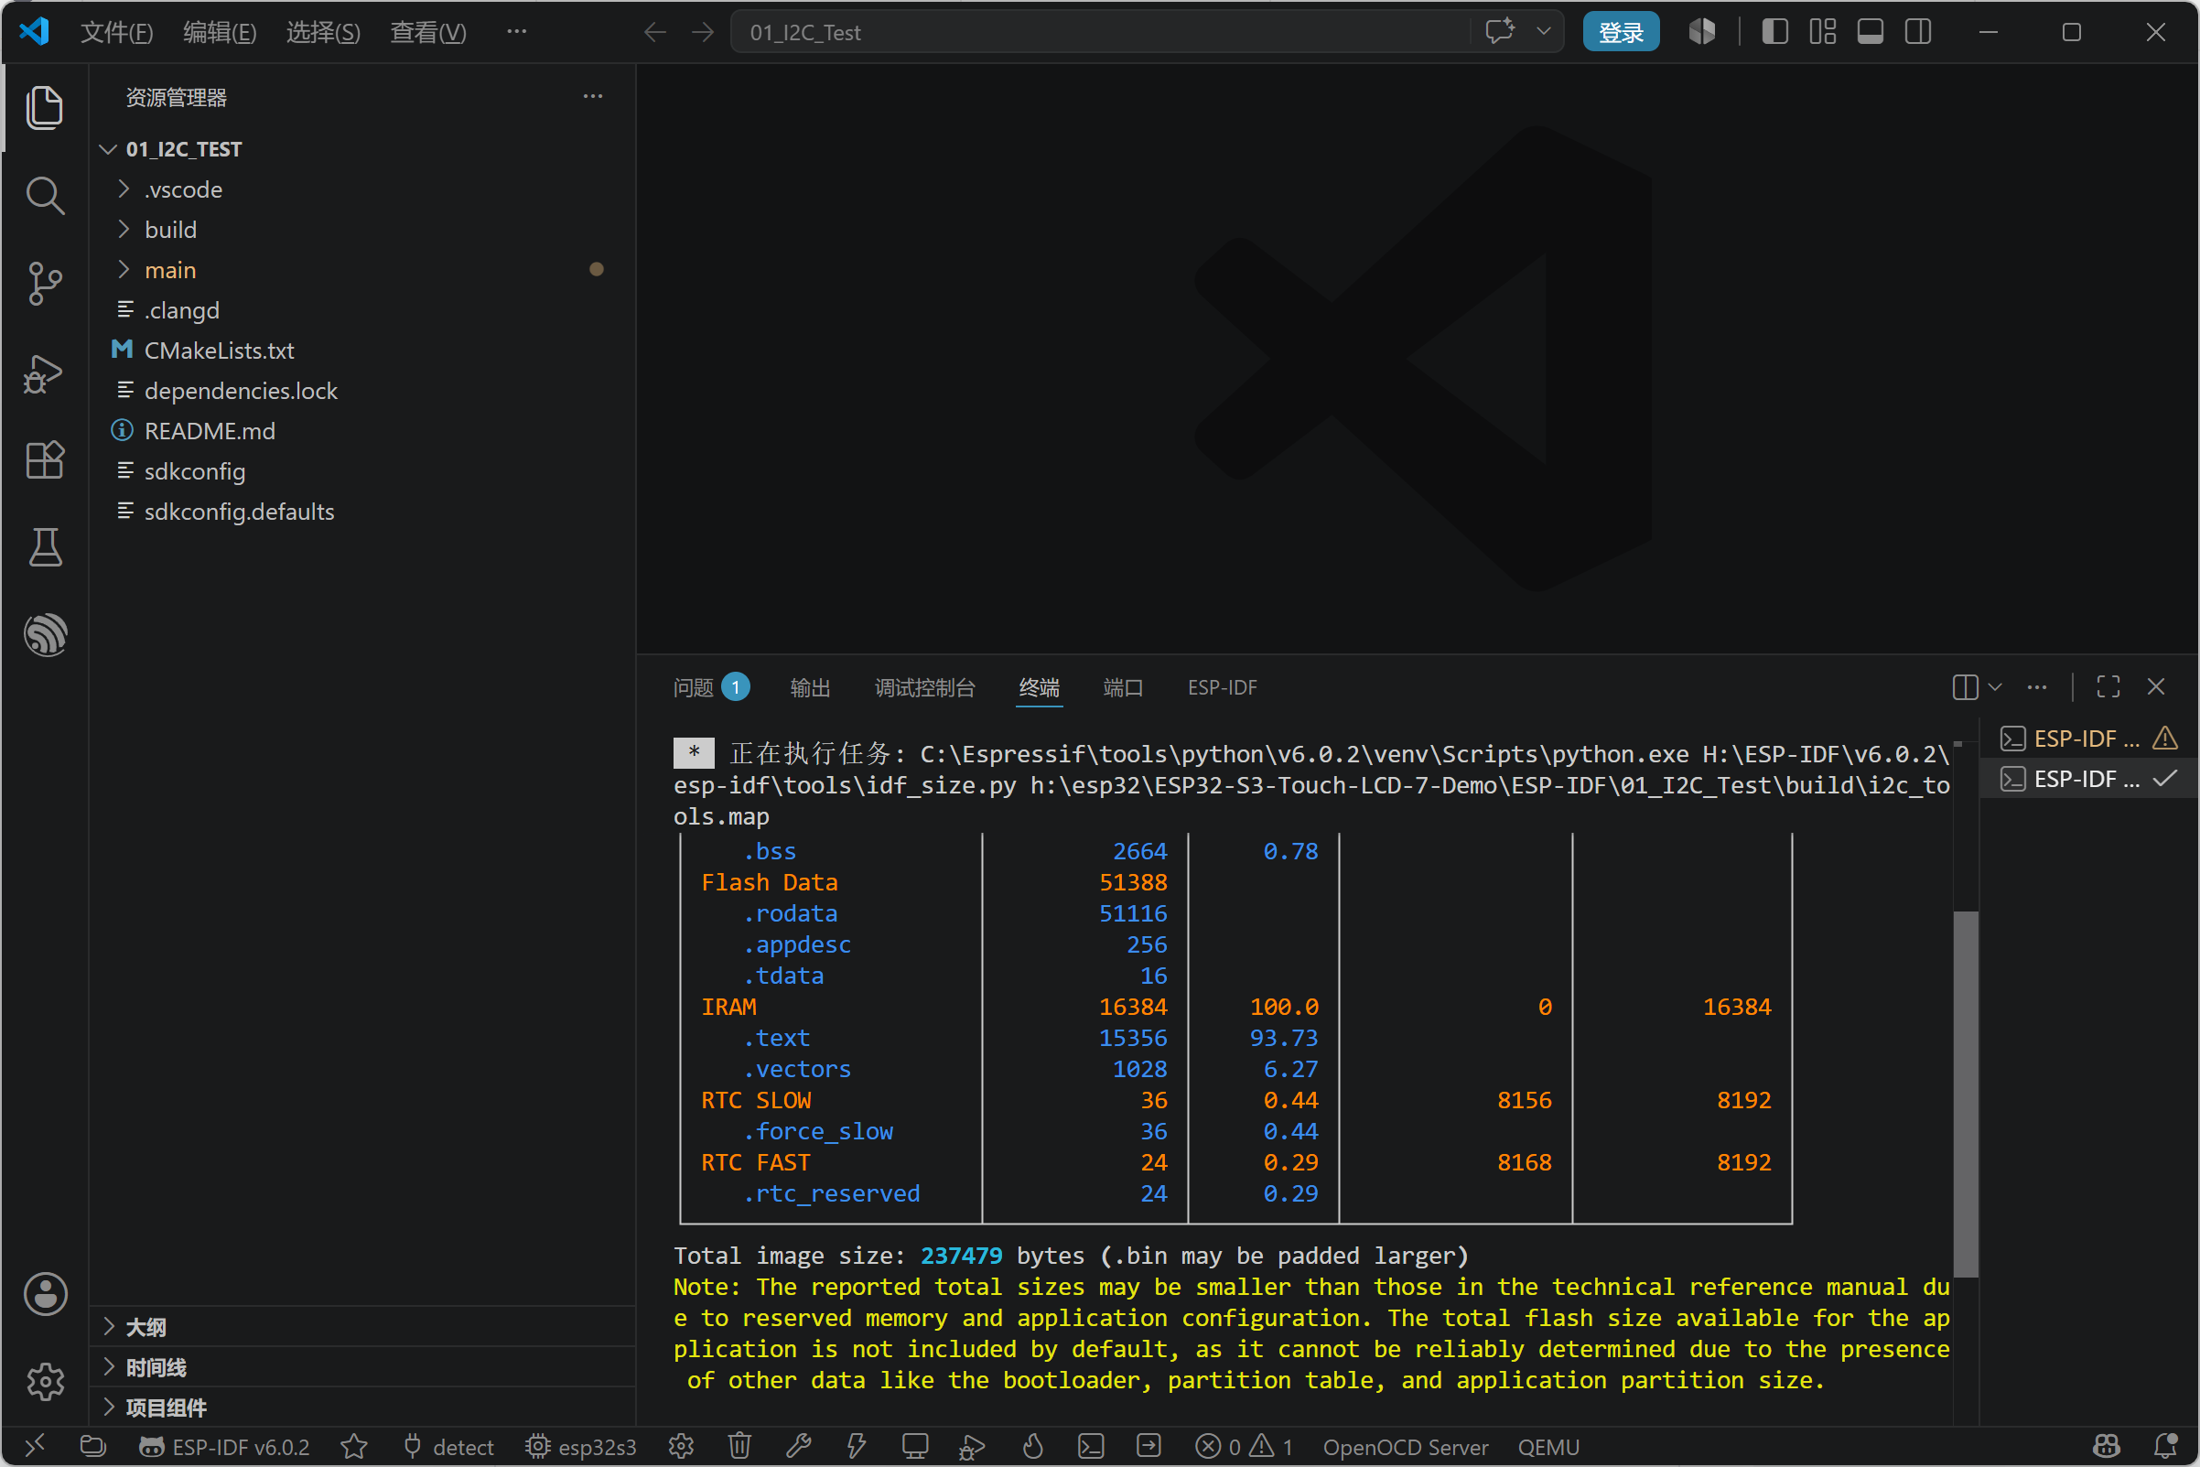Click the execute custom task arrow icon
This screenshot has height=1467, width=2200.
1149,1447
